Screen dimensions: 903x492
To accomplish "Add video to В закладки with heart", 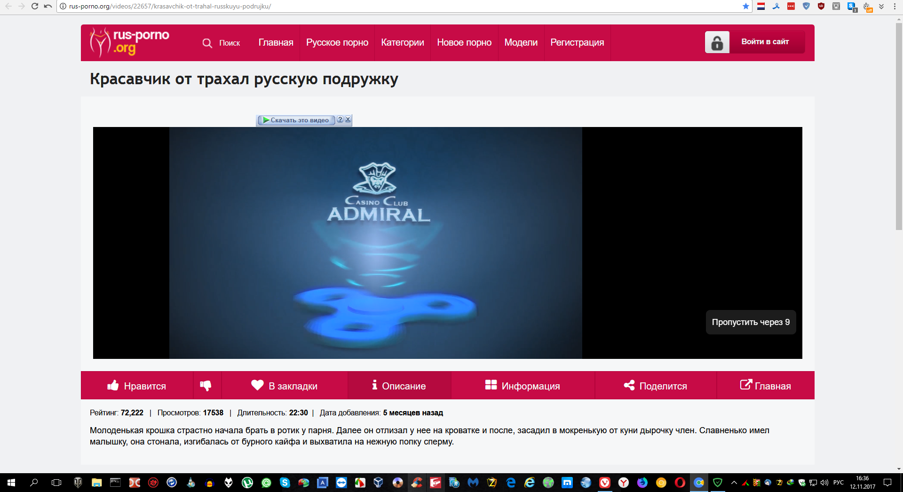I will tap(284, 386).
